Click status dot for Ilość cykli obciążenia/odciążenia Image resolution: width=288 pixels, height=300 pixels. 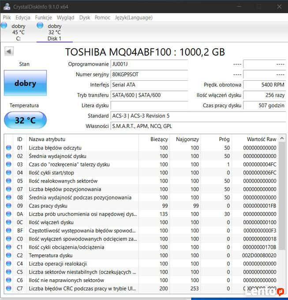click(x=9, y=247)
